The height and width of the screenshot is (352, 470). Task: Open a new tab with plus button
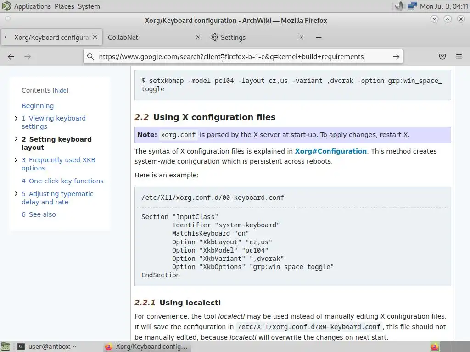coord(319,38)
